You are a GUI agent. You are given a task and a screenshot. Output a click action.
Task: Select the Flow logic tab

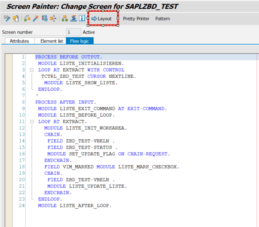pyautogui.click(x=79, y=41)
